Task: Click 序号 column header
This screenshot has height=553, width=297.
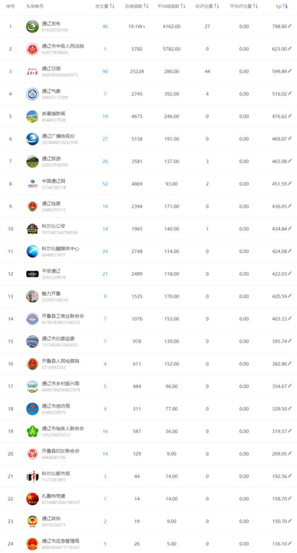Action: click(x=10, y=7)
